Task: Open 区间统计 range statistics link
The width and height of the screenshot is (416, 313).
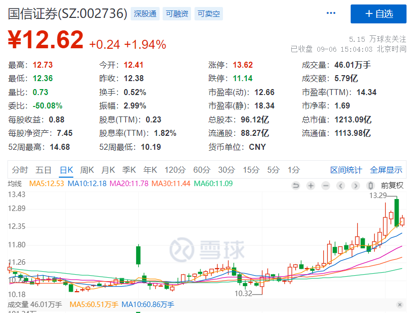Action: [x=346, y=170]
